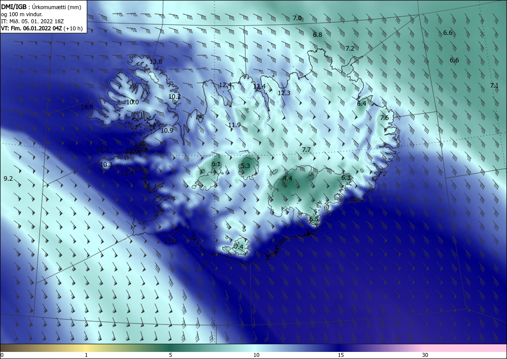Click the 10.9 value label

pyautogui.click(x=167, y=131)
